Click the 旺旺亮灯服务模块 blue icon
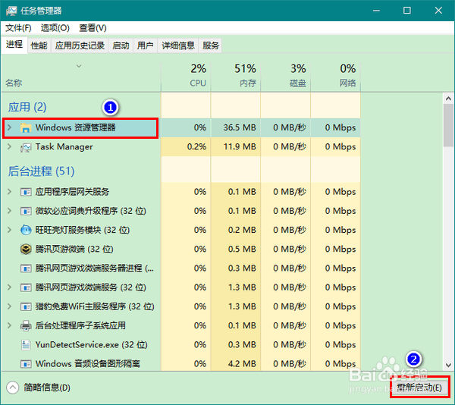 point(26,230)
